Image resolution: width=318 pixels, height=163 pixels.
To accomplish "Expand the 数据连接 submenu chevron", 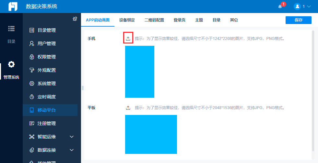I will click(72, 150).
